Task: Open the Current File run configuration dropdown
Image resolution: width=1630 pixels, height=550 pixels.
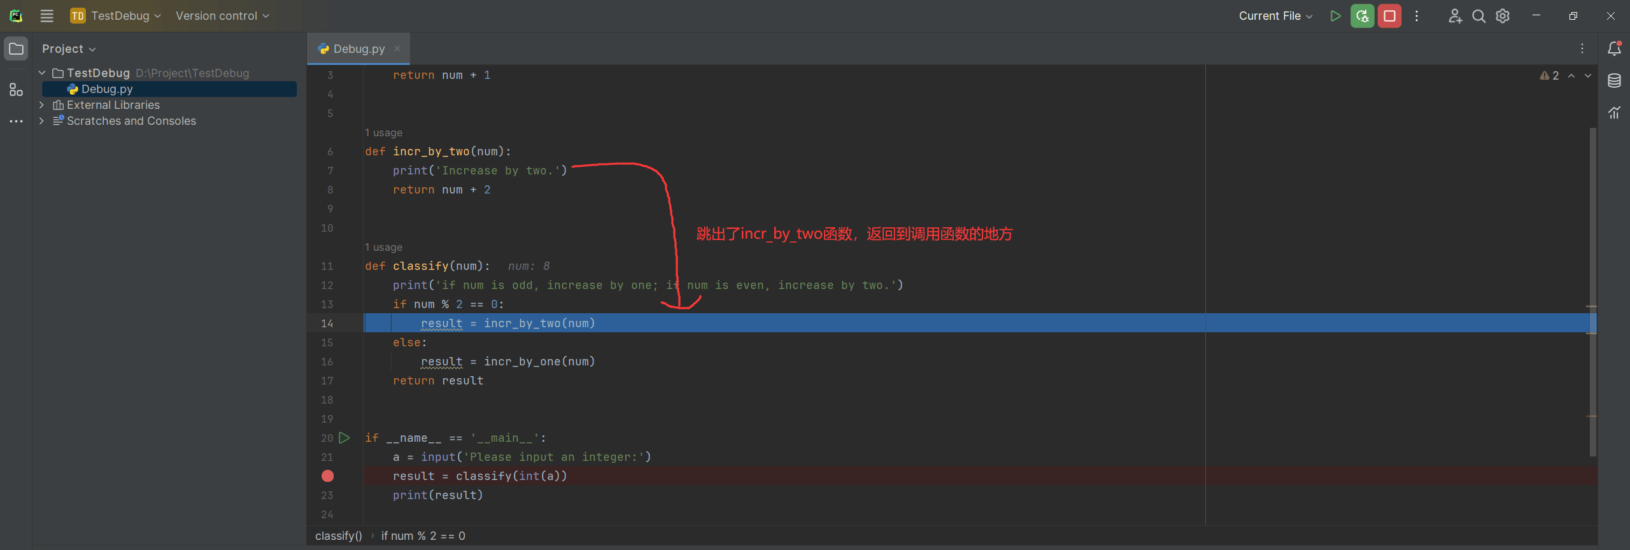Action: pyautogui.click(x=1275, y=16)
